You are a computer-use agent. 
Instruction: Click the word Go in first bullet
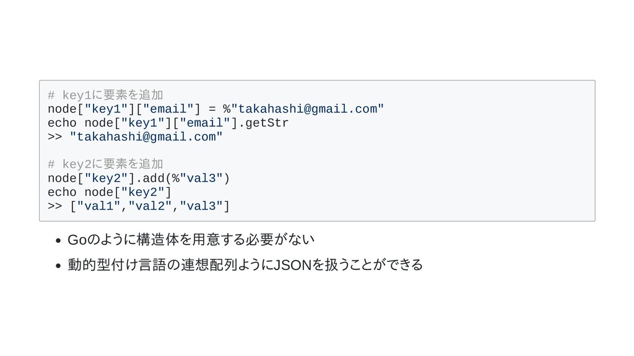click(x=77, y=240)
